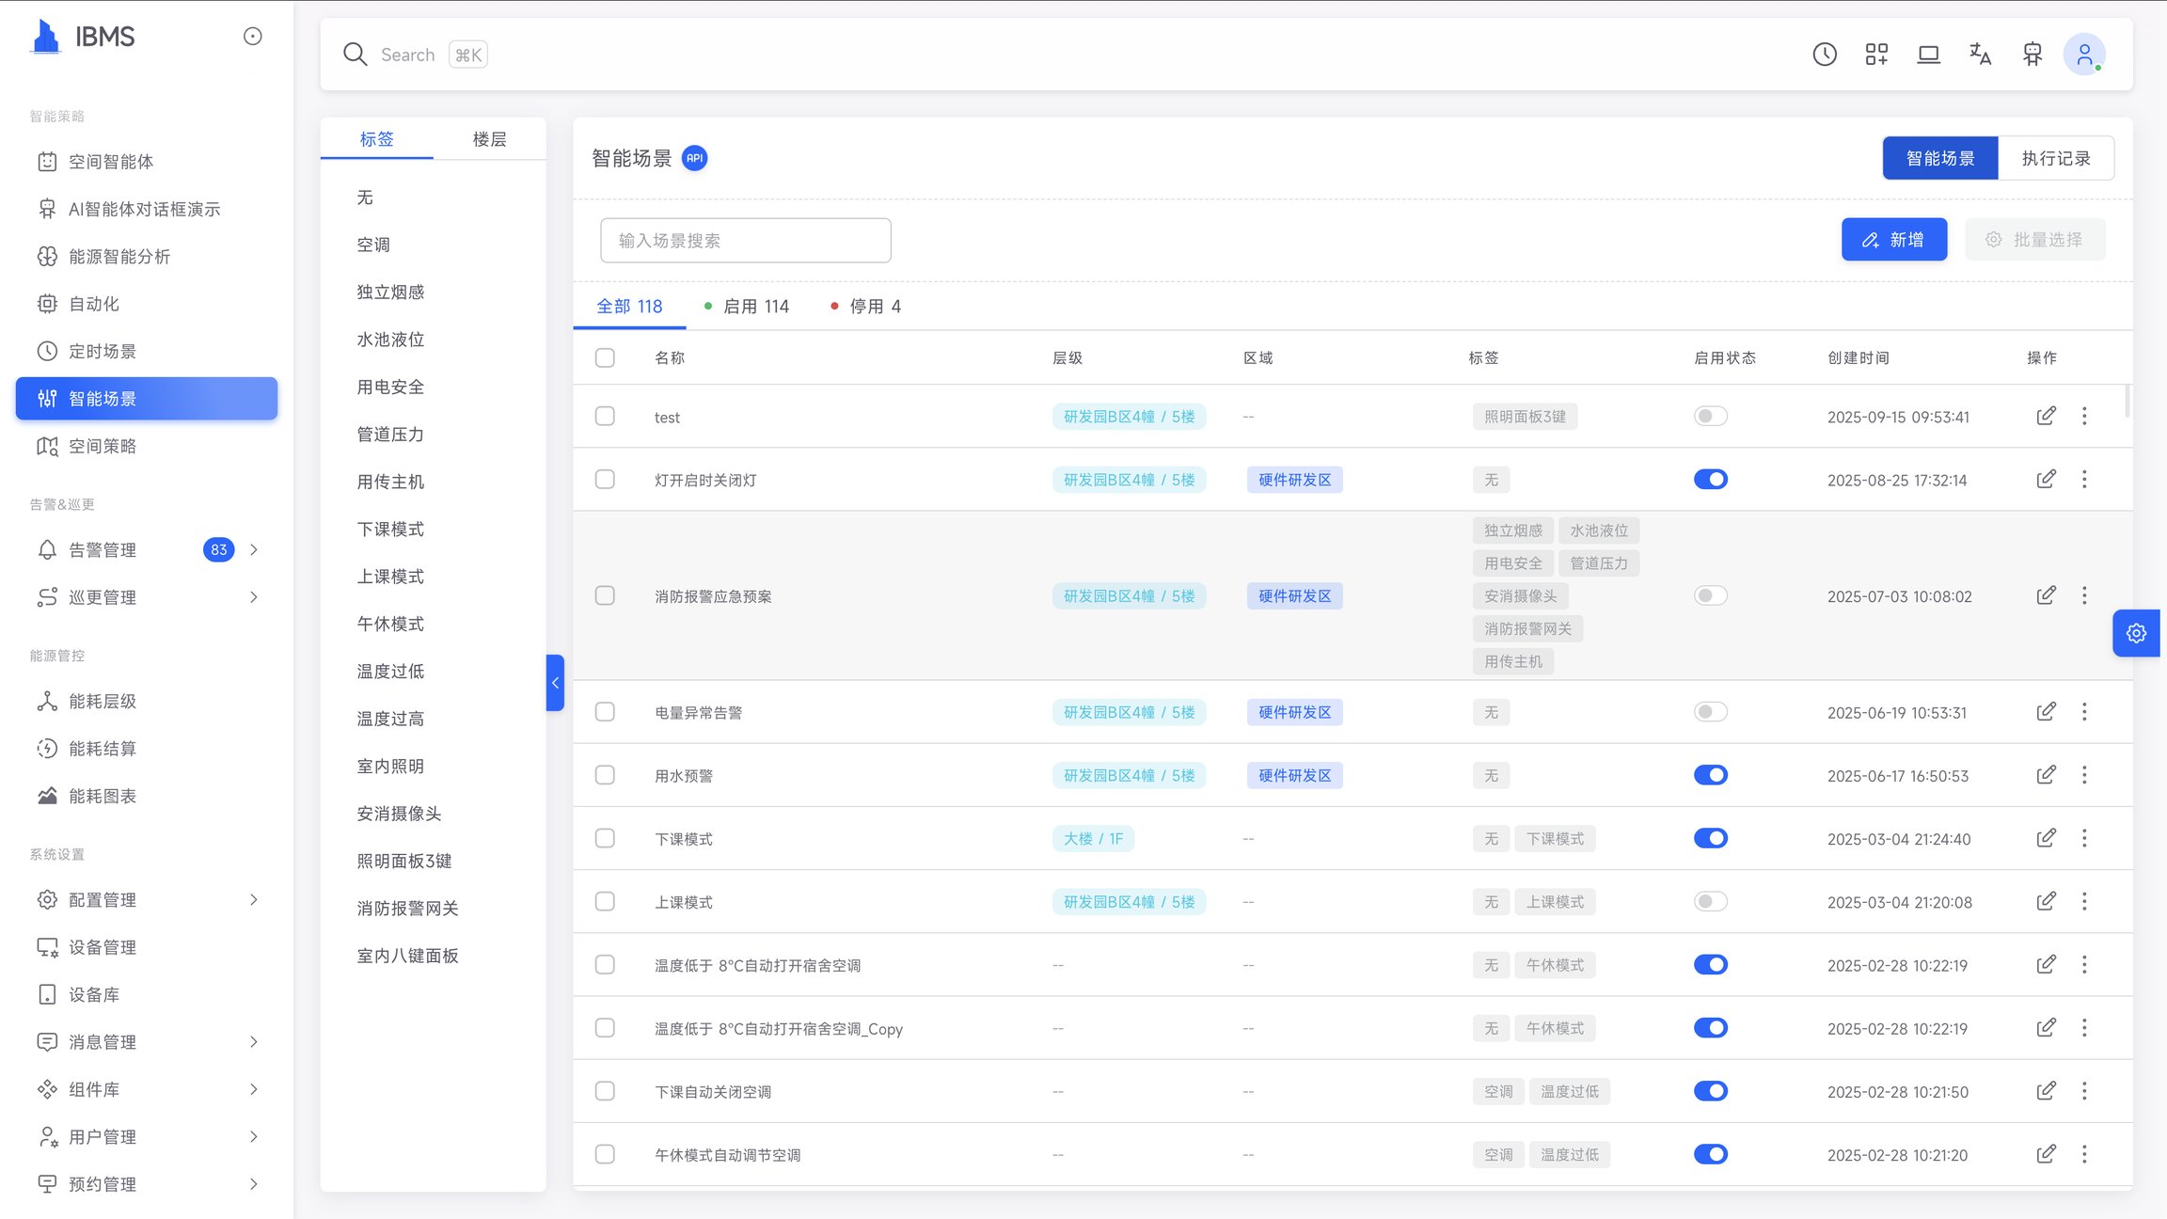Open the 执行记录 view button
Image resolution: width=2167 pixels, height=1219 pixels.
tap(2056, 158)
